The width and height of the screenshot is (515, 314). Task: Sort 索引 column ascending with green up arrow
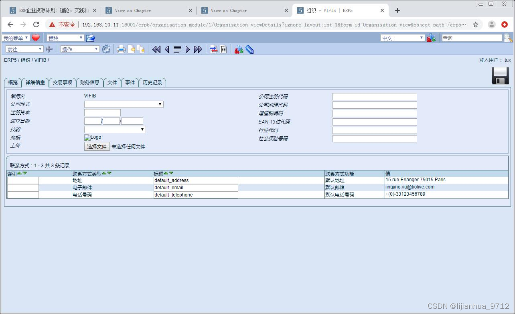(x=19, y=173)
